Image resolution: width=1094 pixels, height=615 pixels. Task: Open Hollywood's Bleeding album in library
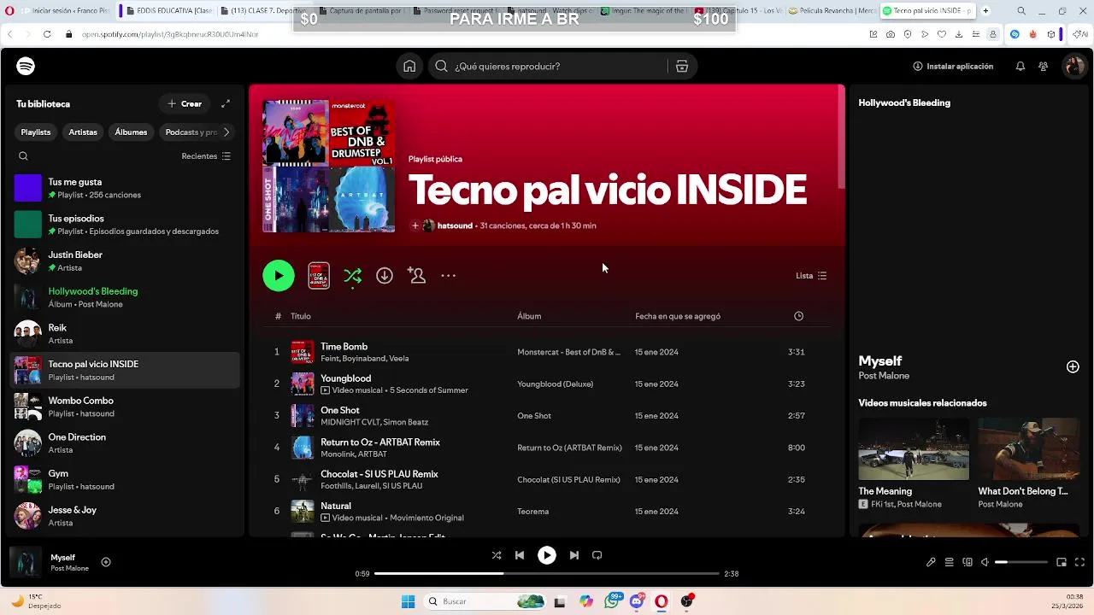(124, 297)
